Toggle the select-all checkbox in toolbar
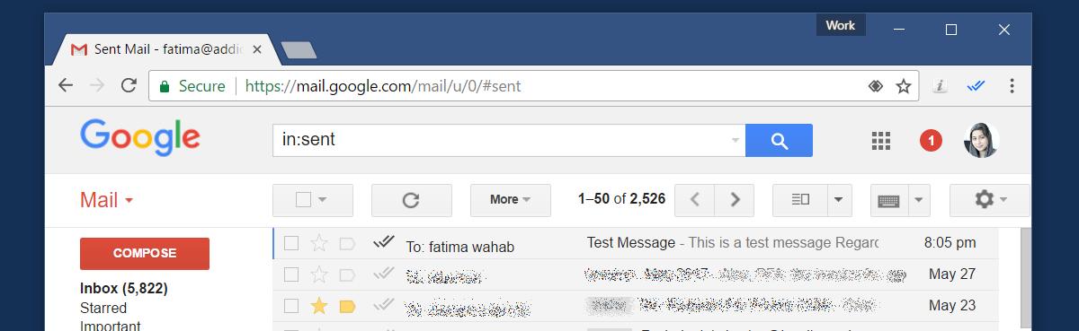This screenshot has width=1079, height=331. pyautogui.click(x=303, y=200)
